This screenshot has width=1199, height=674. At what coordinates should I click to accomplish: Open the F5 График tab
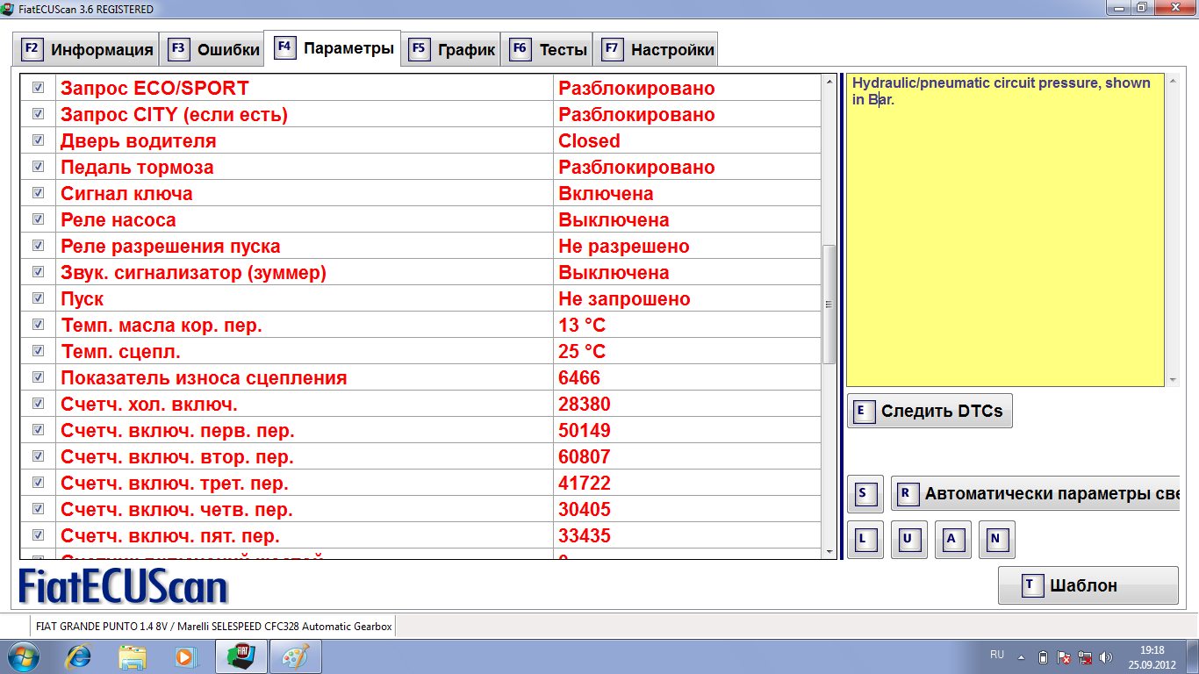[x=451, y=49]
